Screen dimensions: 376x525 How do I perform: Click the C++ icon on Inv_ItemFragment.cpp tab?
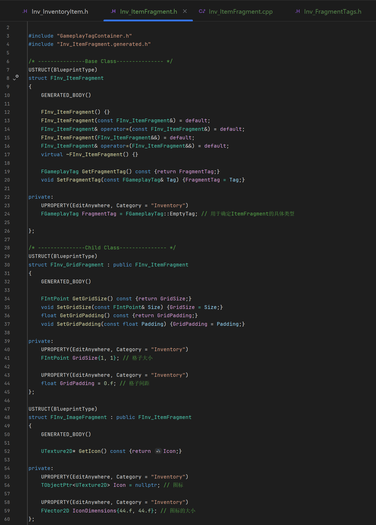(x=202, y=11)
